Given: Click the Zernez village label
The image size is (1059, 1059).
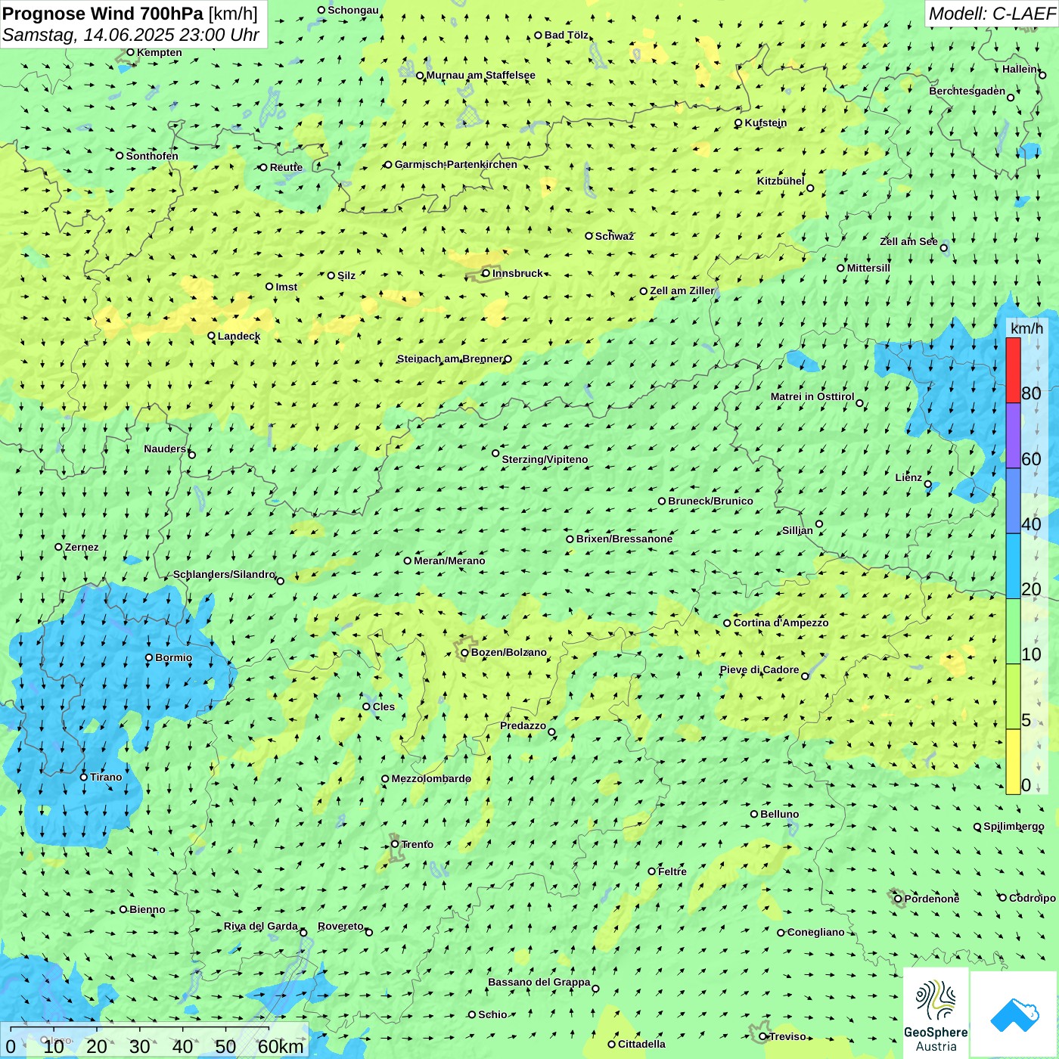Looking at the screenshot, I should (82, 547).
